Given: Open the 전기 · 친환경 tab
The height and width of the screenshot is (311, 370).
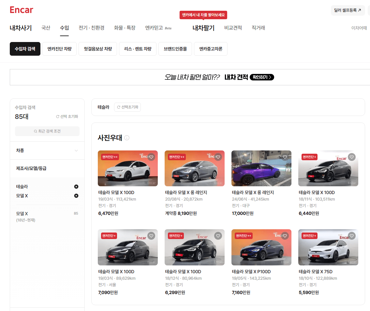Looking at the screenshot, I should pyautogui.click(x=91, y=28).
